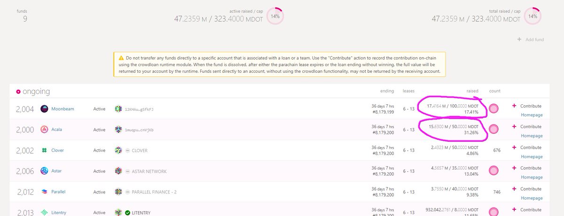The width and height of the screenshot is (564, 216).
Task: Click the plus icon for Acala Contribute
Action: (x=514, y=126)
